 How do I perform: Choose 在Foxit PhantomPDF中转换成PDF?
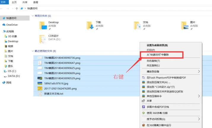(x=166, y=78)
